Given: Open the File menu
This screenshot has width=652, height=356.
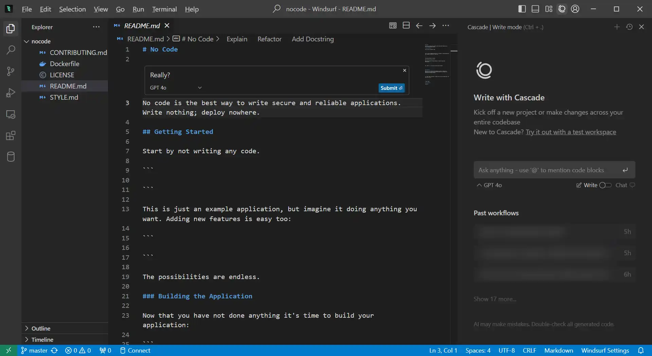Looking at the screenshot, I should click(26, 9).
